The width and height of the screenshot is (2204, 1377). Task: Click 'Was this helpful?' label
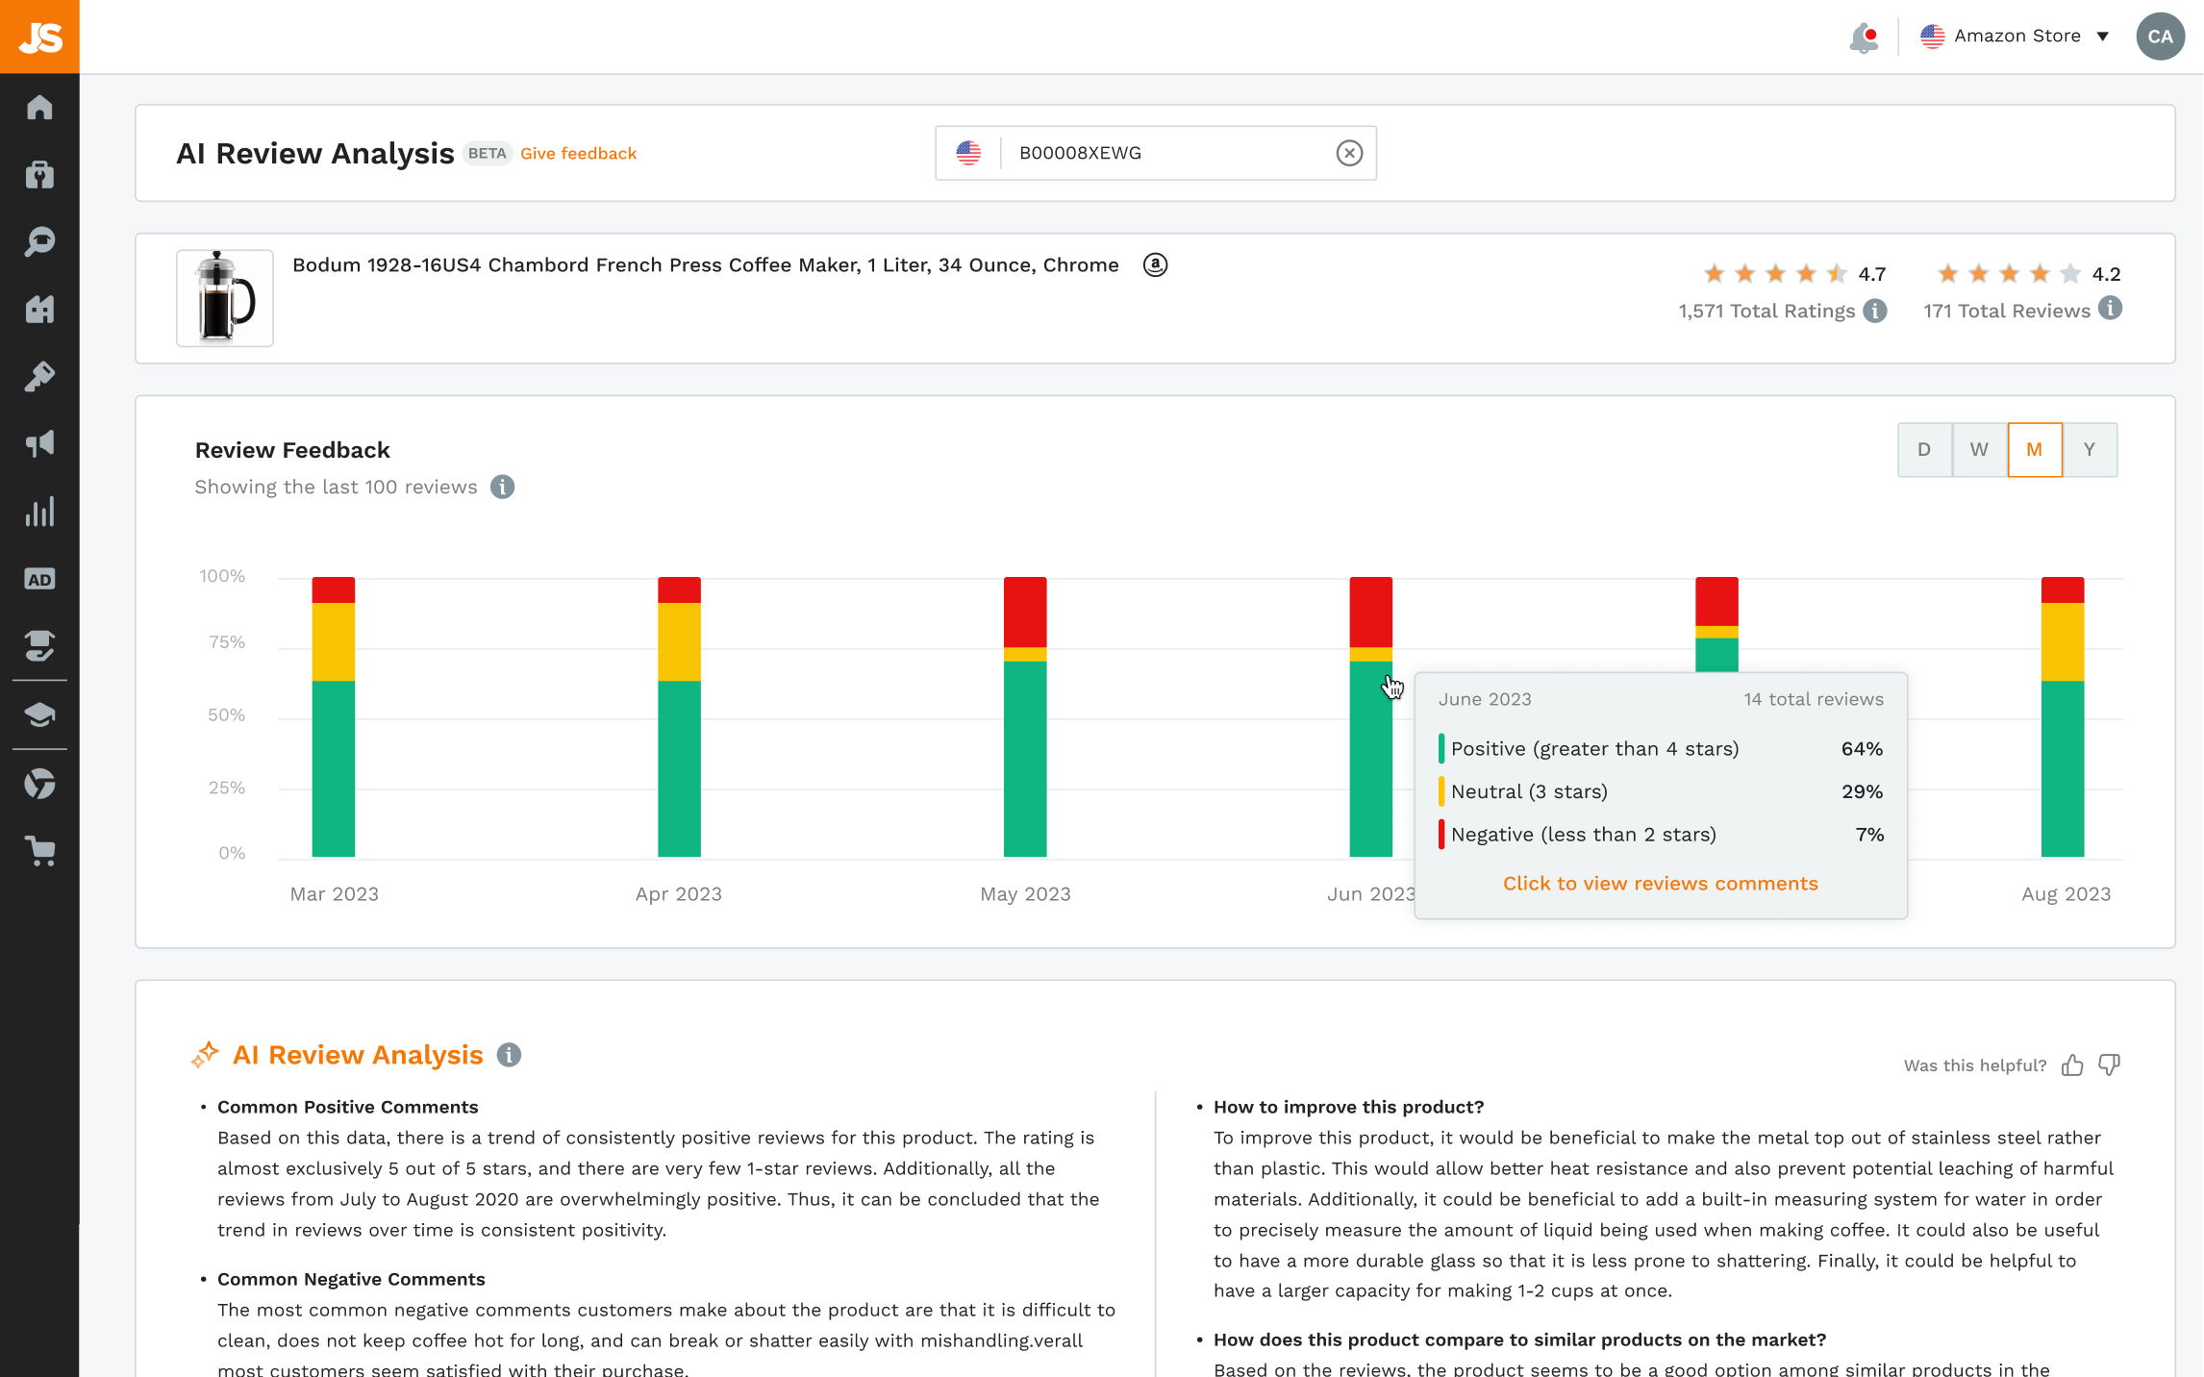[x=1975, y=1064]
